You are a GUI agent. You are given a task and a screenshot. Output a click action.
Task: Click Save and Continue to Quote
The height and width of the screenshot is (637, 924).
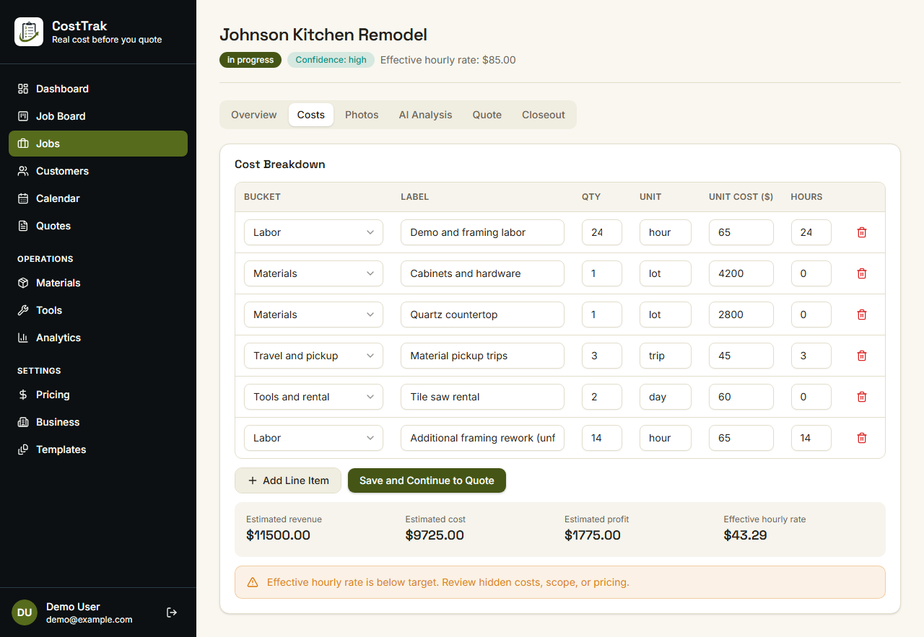(x=427, y=480)
